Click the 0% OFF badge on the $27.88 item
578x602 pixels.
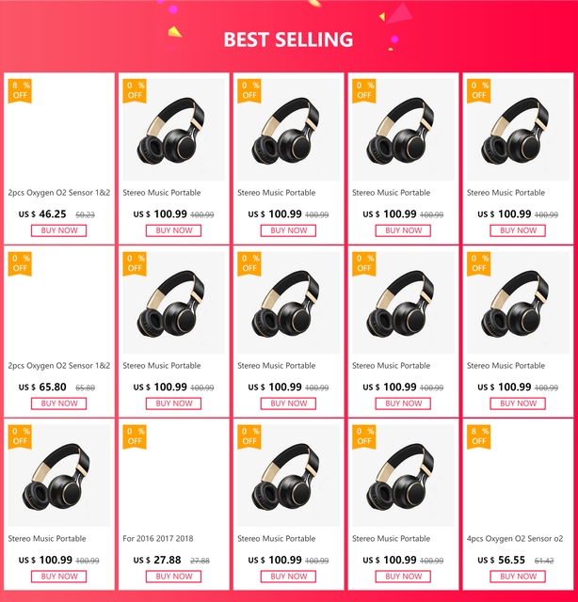click(135, 436)
